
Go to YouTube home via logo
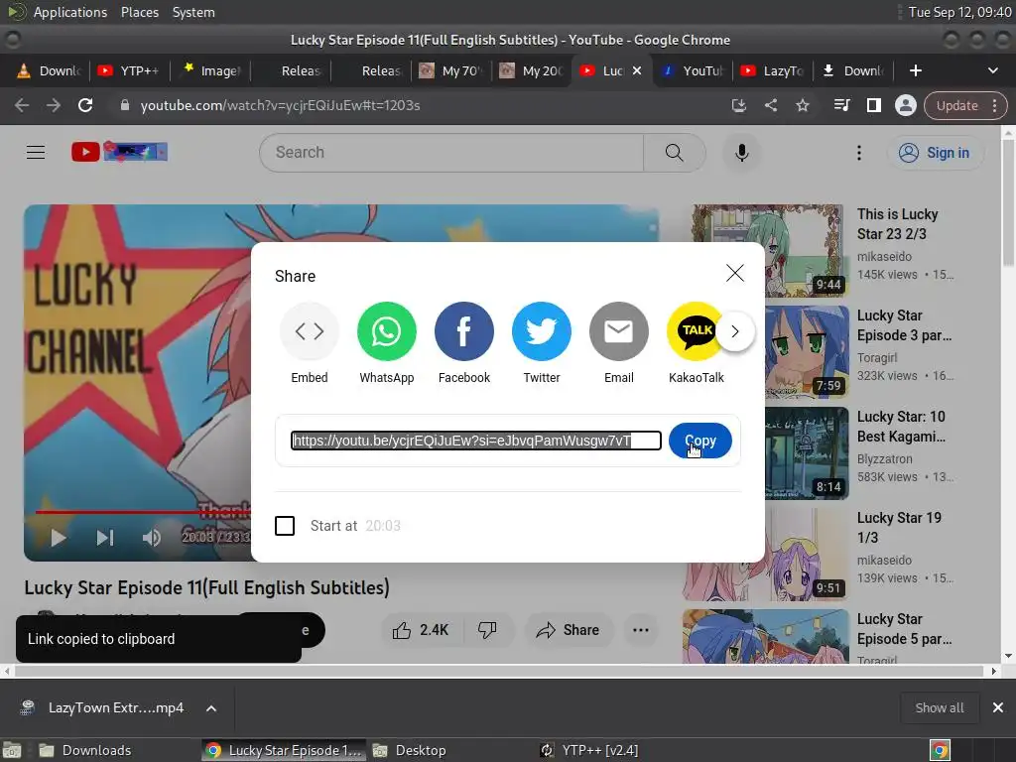click(119, 152)
